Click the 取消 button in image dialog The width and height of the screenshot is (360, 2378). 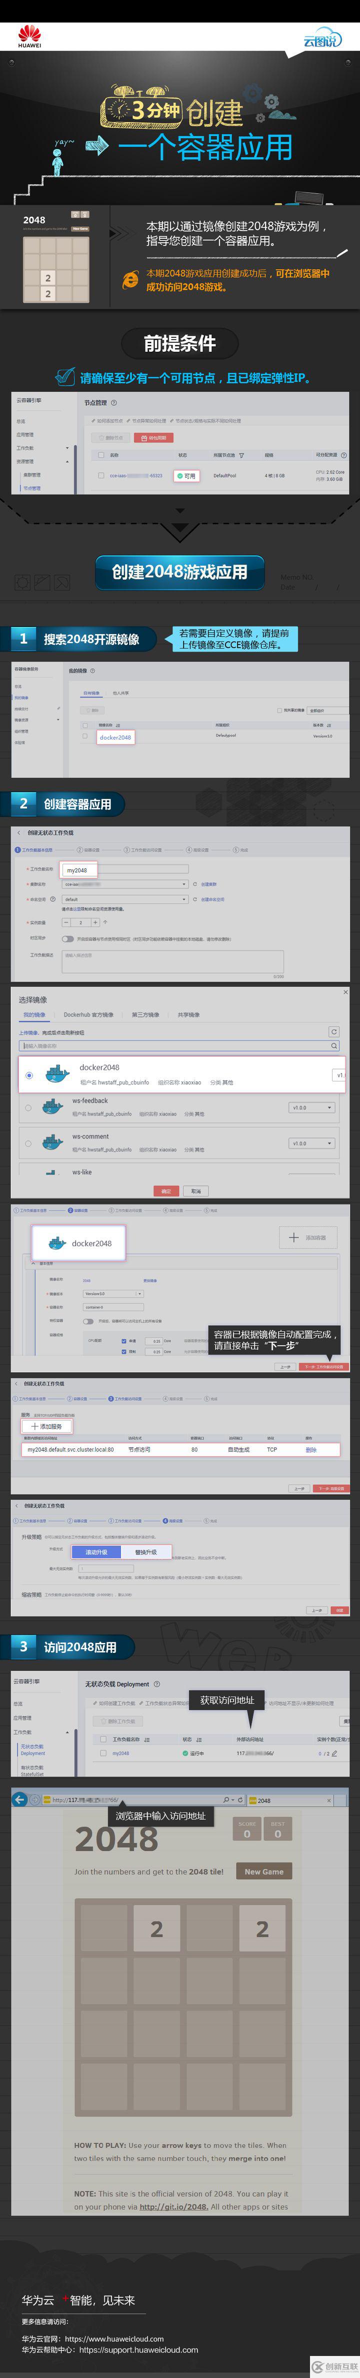click(195, 1190)
